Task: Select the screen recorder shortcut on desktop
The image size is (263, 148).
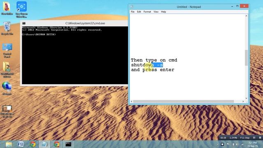Action: [21, 9]
